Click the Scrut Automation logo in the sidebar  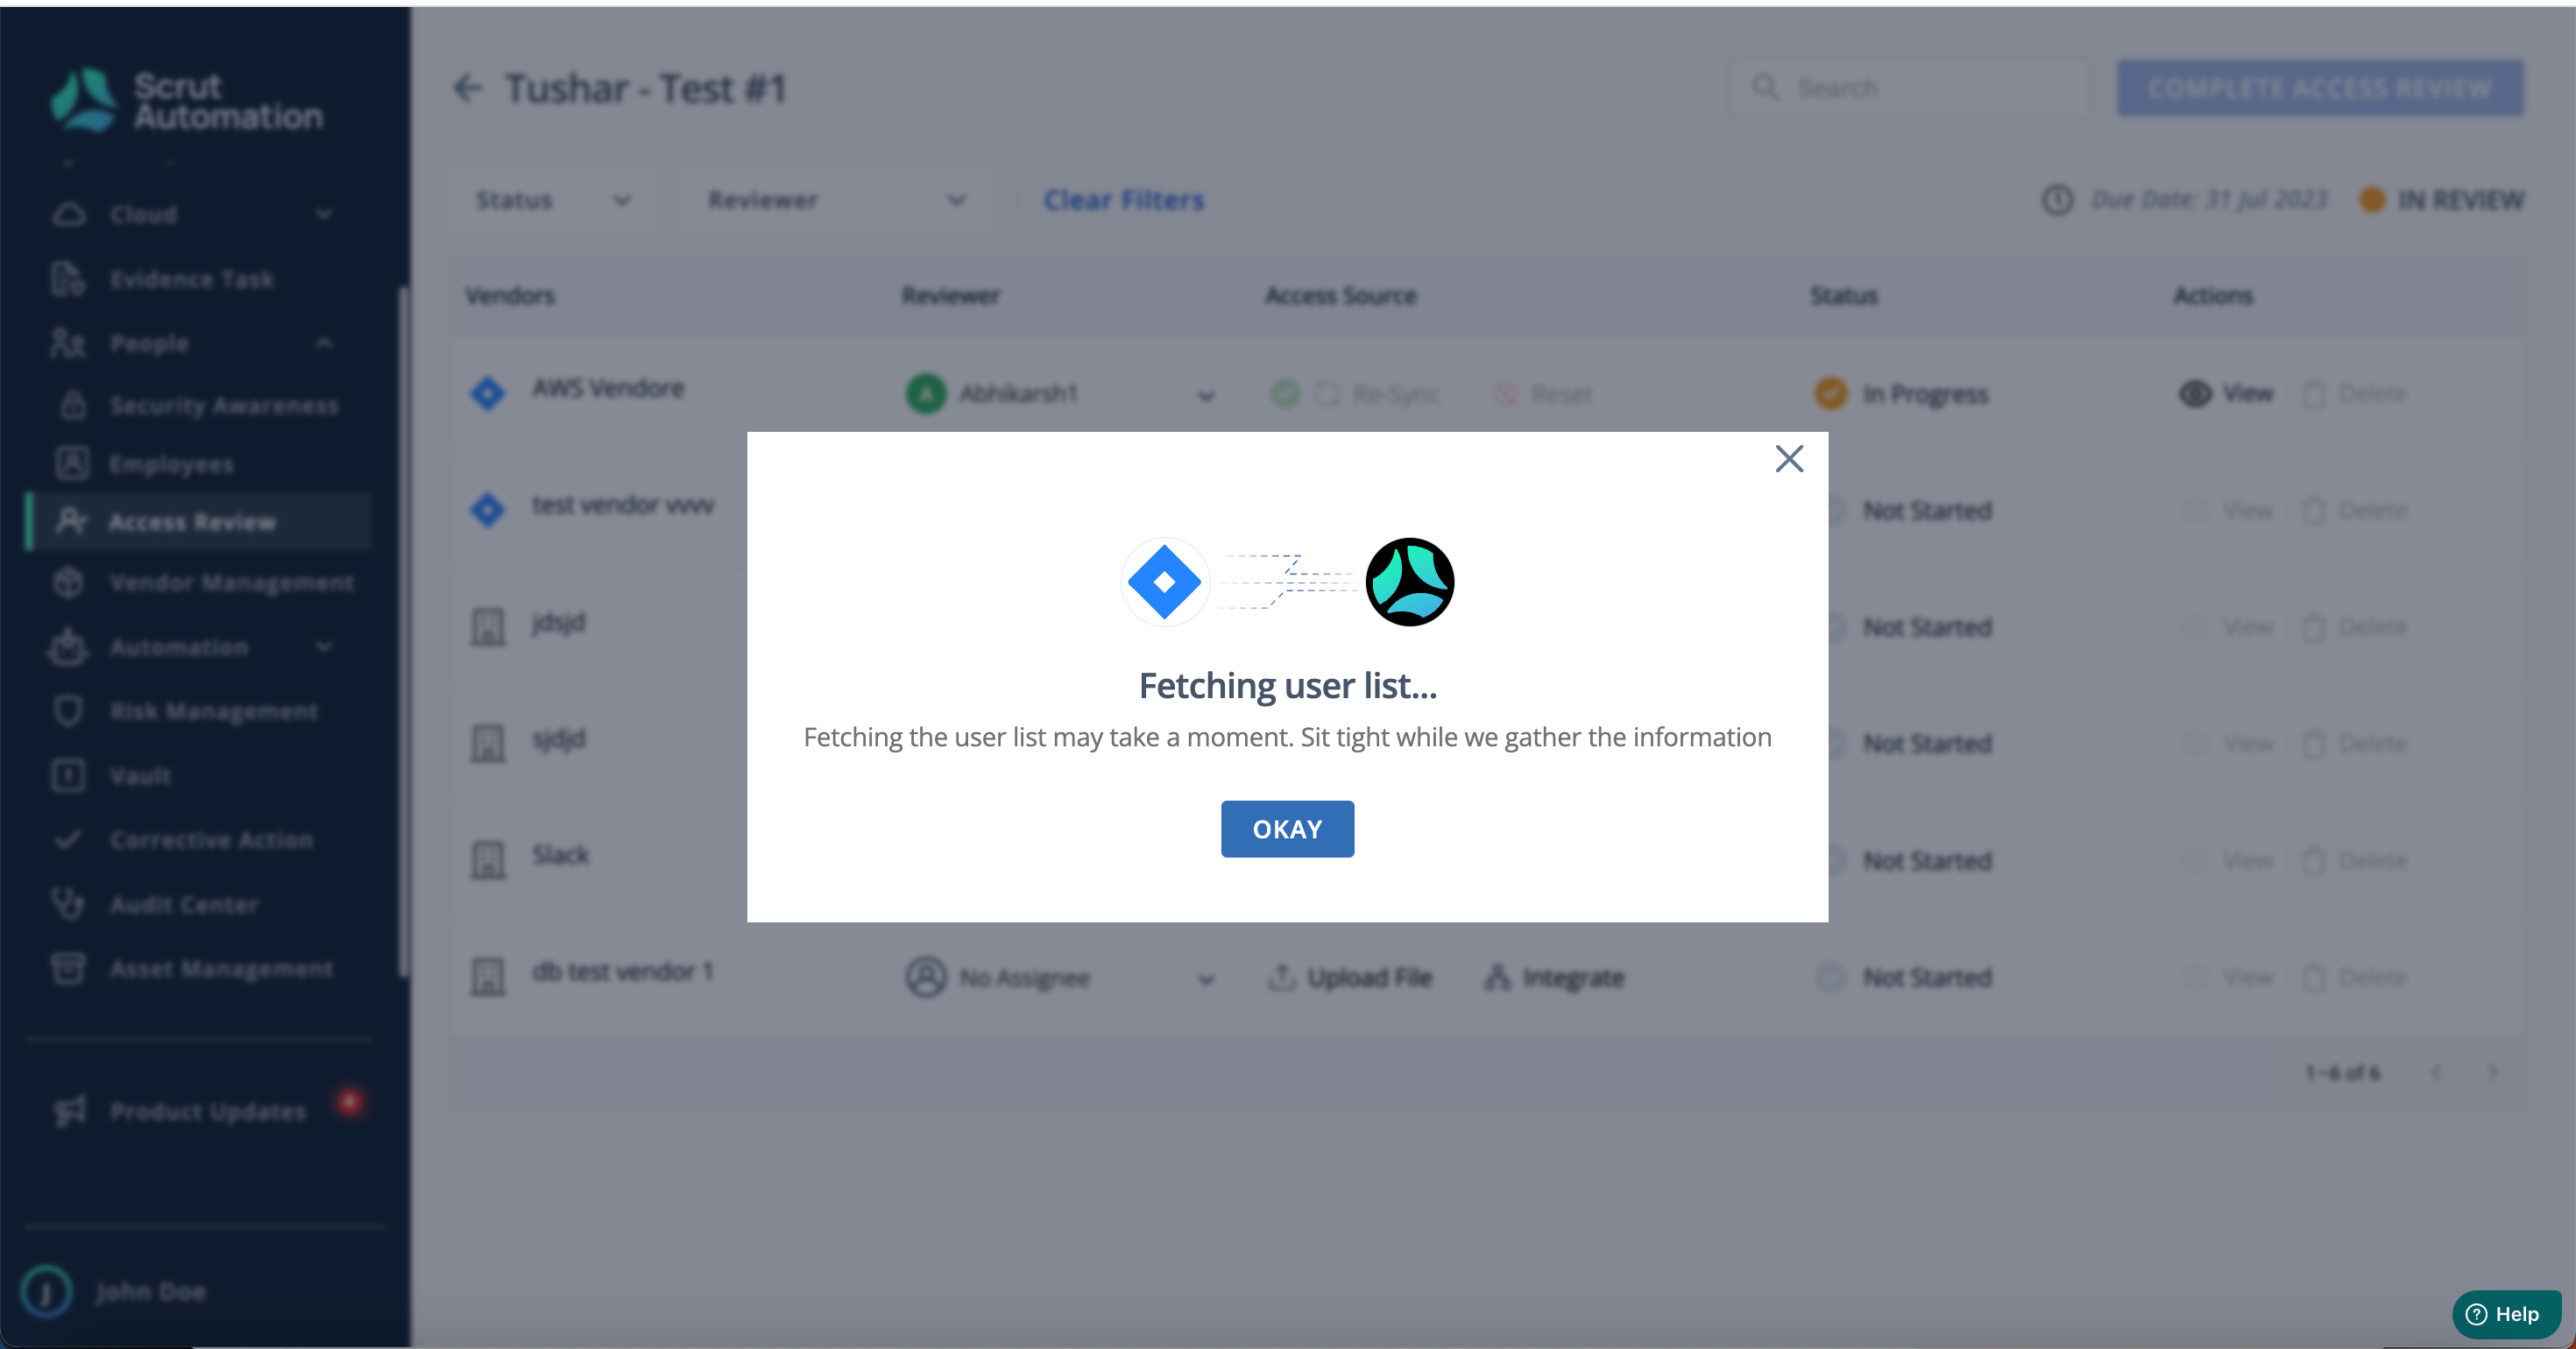(x=188, y=100)
